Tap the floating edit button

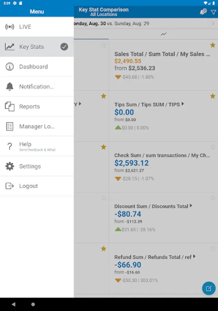click(x=209, y=288)
